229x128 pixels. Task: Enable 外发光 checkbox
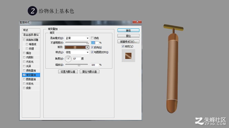[x=24, y=84]
